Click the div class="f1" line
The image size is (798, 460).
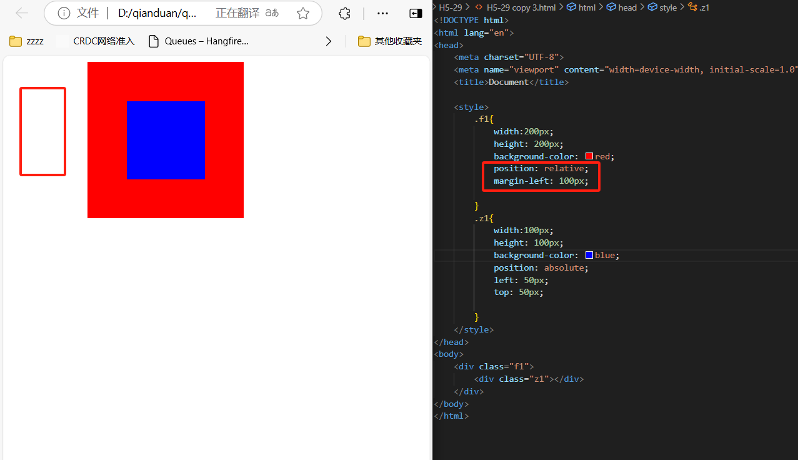(494, 367)
